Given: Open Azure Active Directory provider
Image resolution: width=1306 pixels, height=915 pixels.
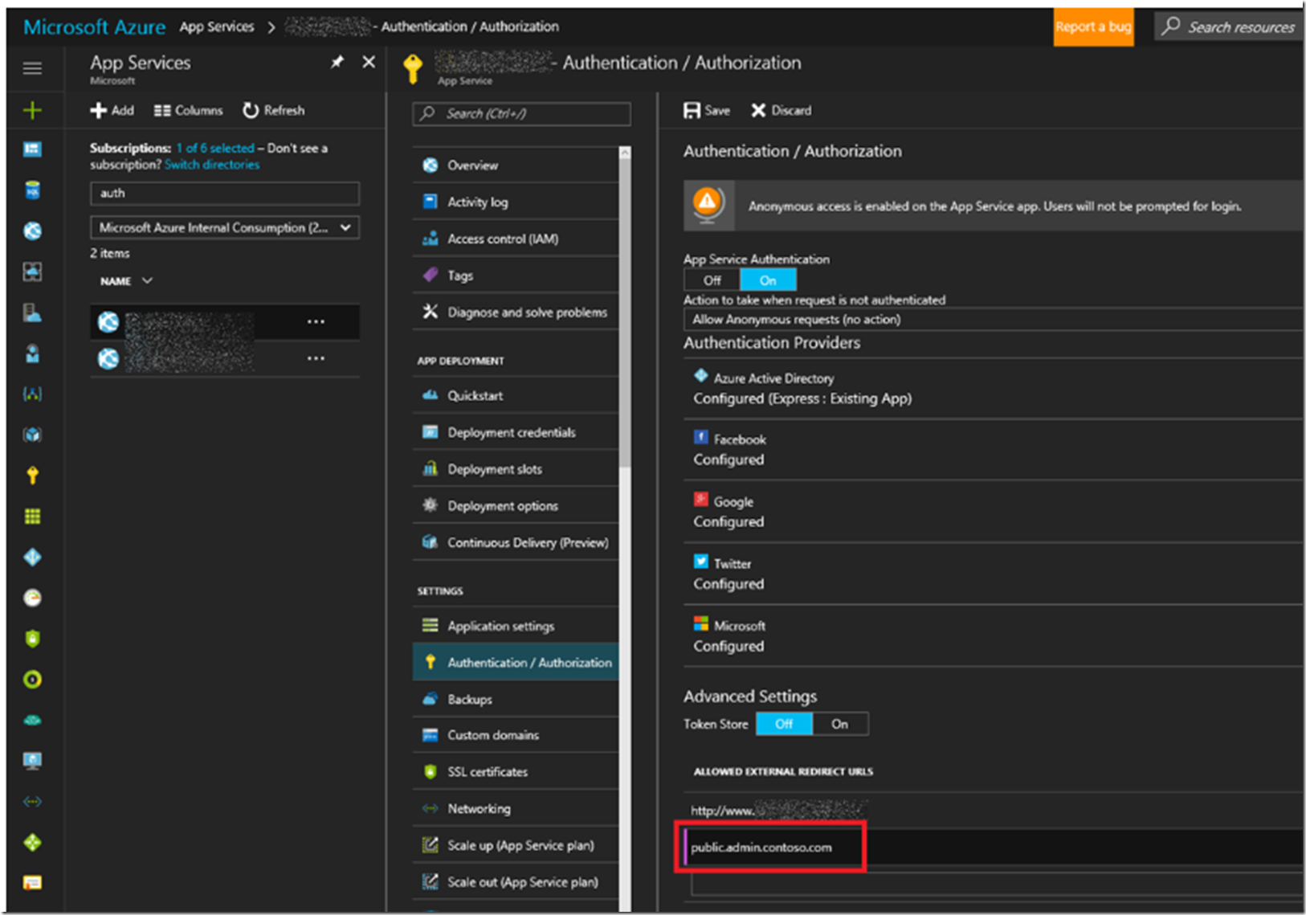Looking at the screenshot, I should click(x=993, y=388).
